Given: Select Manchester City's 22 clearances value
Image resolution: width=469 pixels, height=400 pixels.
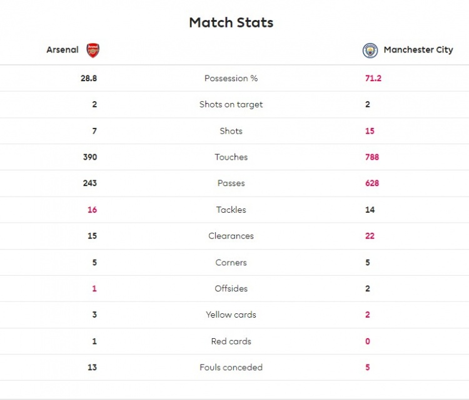Looking at the screenshot, I should click(x=370, y=236).
